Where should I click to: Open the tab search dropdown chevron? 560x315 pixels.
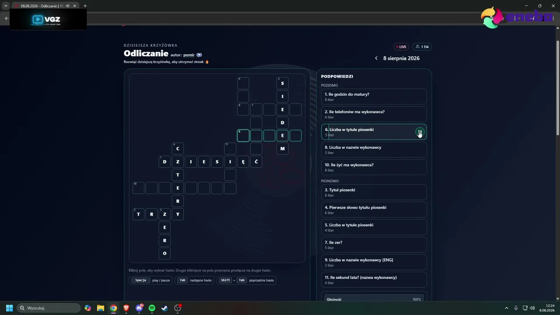[x=6, y=6]
